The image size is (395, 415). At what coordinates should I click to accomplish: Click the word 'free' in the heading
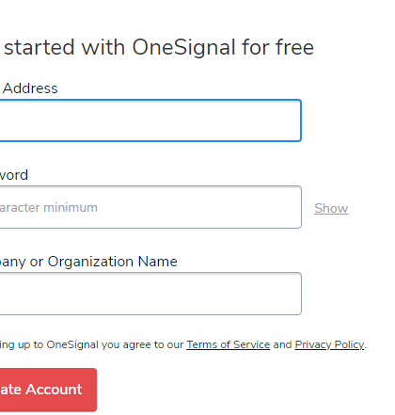(x=294, y=47)
